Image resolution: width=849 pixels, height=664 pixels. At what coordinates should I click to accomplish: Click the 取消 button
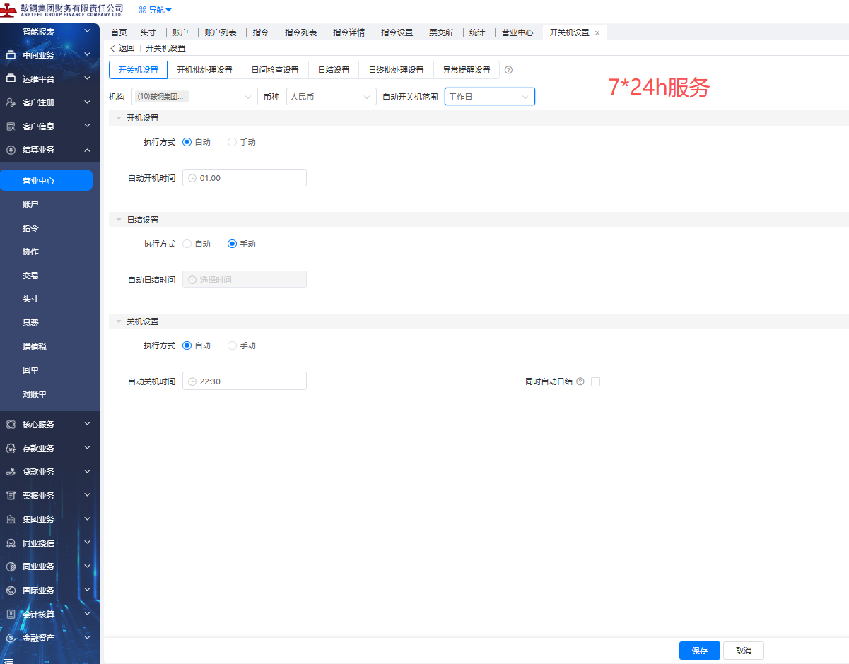(743, 651)
